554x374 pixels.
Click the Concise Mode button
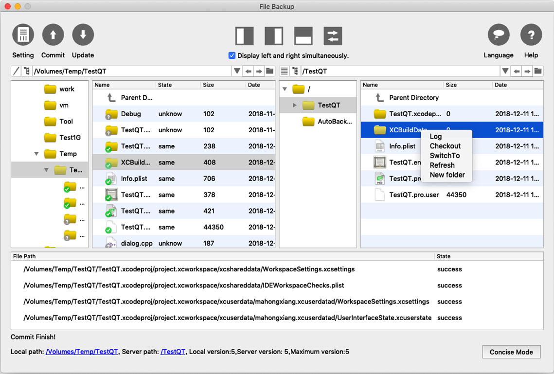tap(511, 352)
